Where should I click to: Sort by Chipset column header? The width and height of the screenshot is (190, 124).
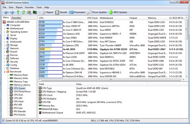137,18
